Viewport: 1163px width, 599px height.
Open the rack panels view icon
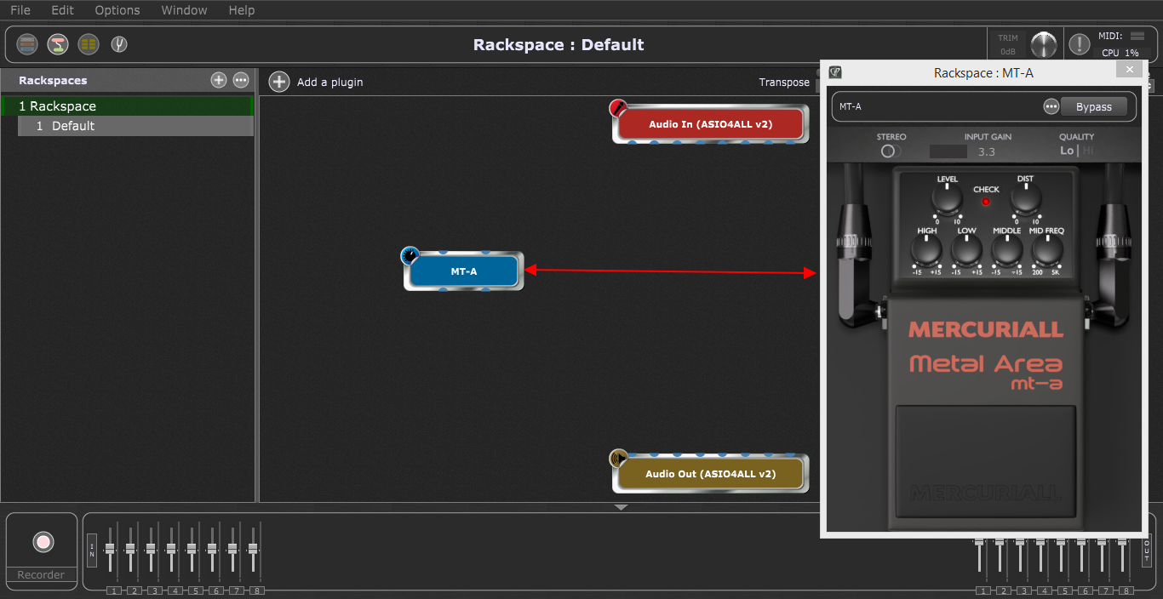tap(27, 44)
